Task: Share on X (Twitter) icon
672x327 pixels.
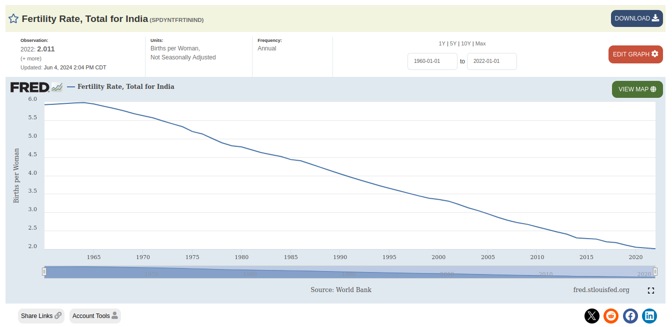Action: point(592,316)
